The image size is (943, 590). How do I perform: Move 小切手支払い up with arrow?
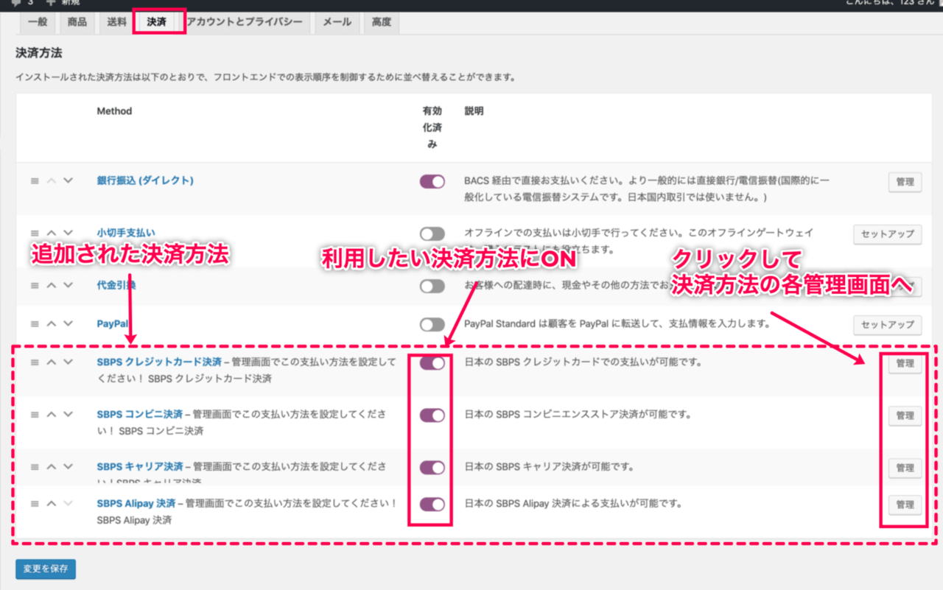[52, 233]
